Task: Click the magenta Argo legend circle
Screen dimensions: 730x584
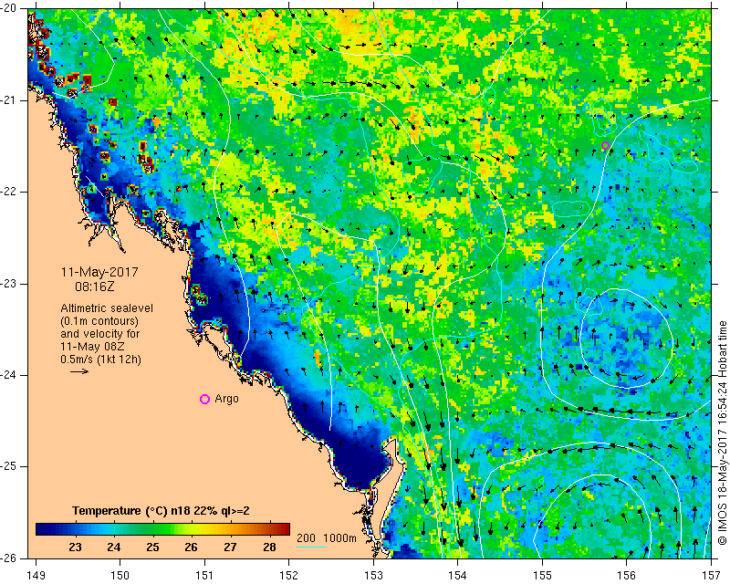Action: click(x=204, y=399)
